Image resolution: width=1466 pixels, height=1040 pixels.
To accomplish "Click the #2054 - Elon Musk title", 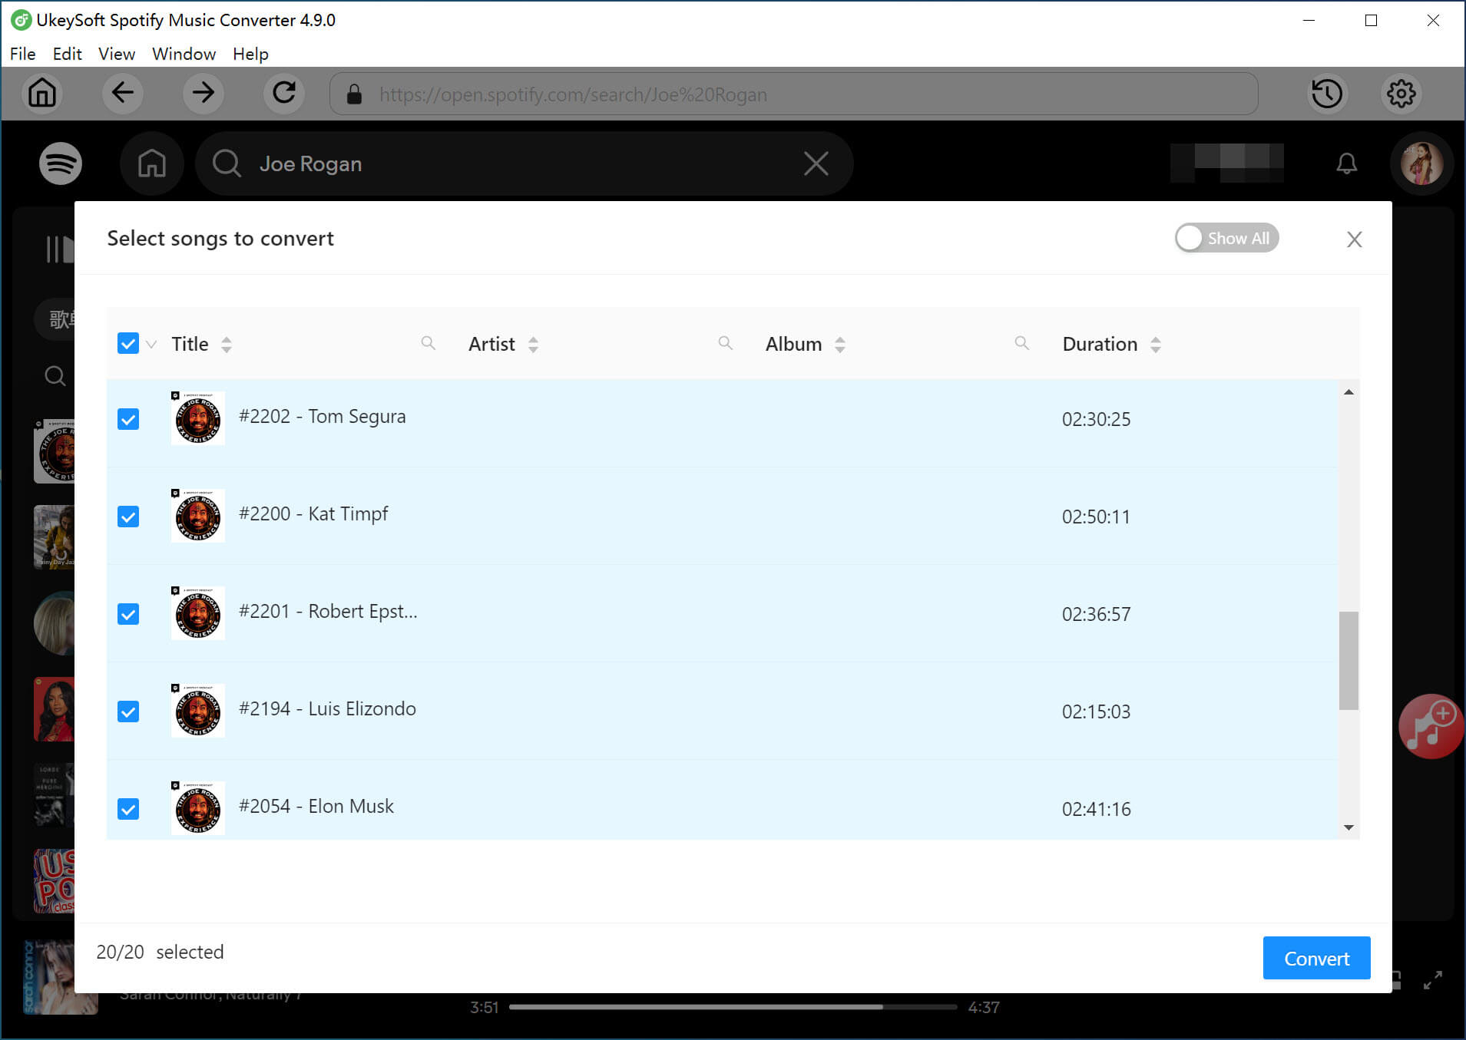I will (316, 806).
